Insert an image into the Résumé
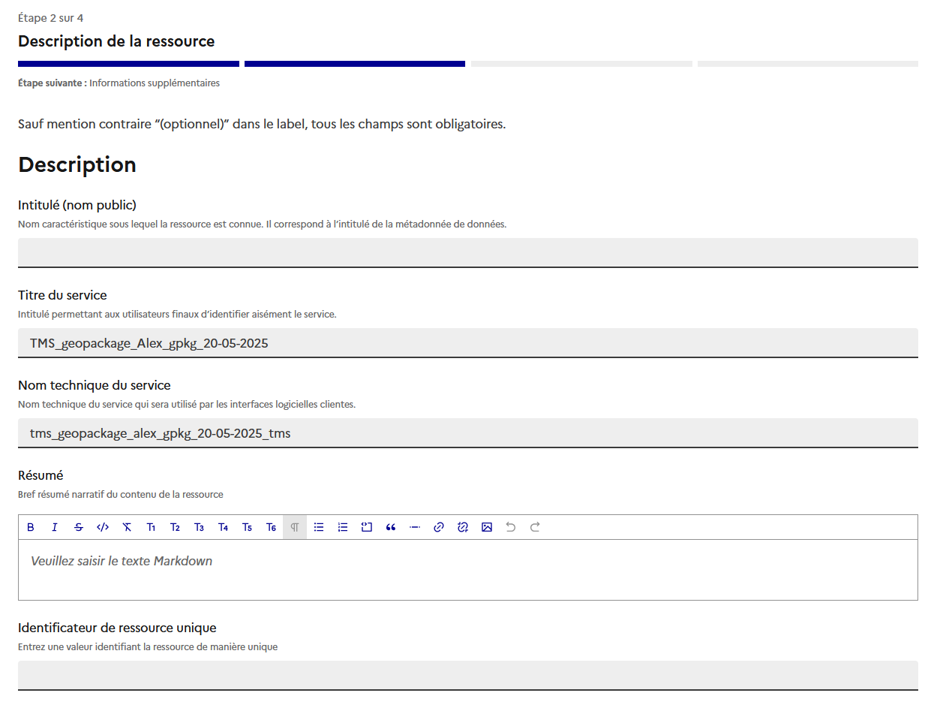This screenshot has width=946, height=702. 486,527
